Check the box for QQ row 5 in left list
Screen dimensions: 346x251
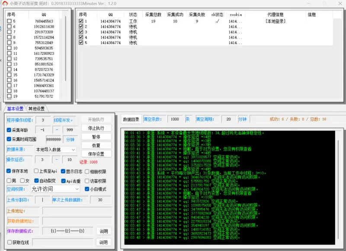pos(10,21)
